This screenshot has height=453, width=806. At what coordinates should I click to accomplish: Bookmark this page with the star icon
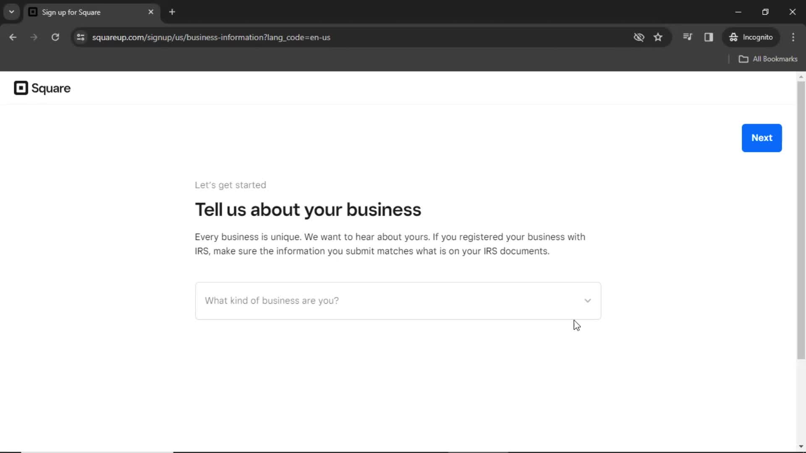[658, 37]
